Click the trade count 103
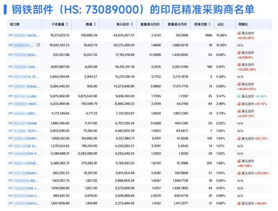The width and height of the screenshot is (278, 211). click(209, 138)
